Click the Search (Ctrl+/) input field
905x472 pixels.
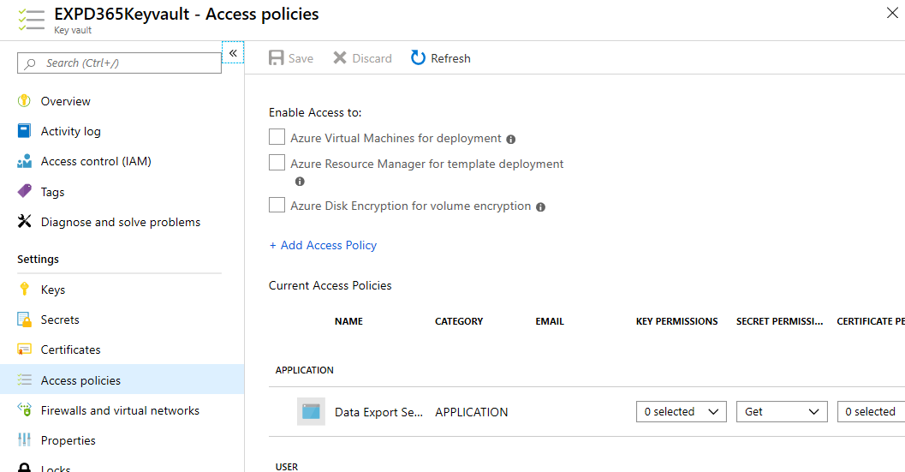(120, 63)
